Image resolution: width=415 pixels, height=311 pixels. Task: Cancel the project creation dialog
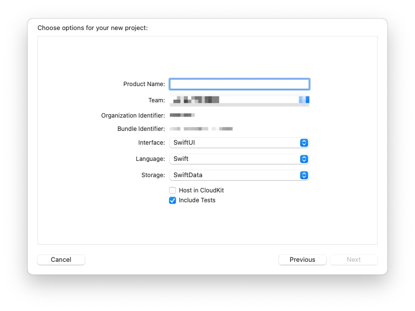61,259
